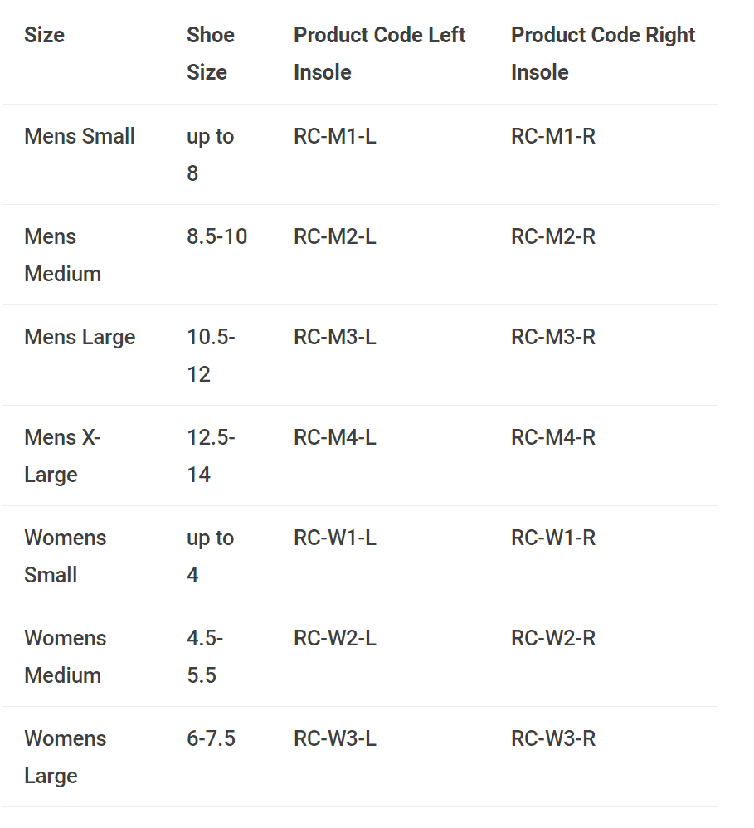Screen dimensions: 754x828
Task: Click the 8.5-10 shoe size cell
Action: 217,236
